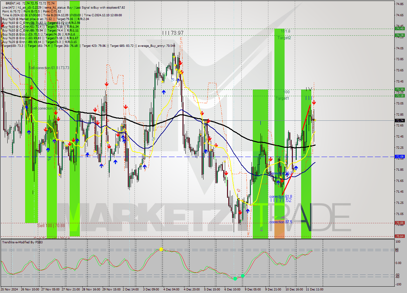
Task: Click the 'I I I 71.52' wave label
Action: coord(281,200)
